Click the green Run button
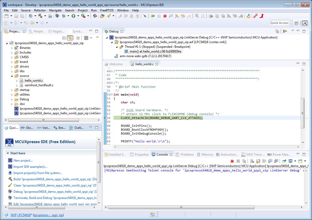This screenshot has height=220, width=312. click(73, 16)
